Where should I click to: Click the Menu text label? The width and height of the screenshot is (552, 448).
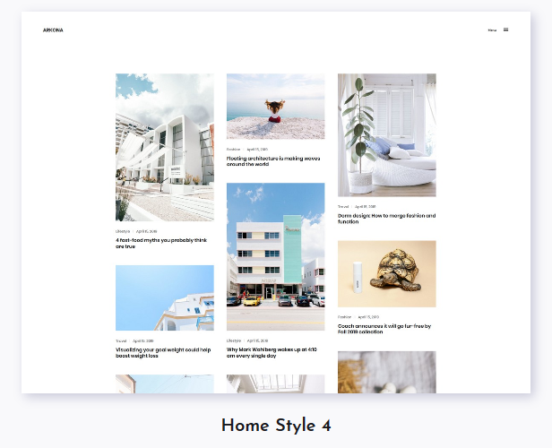pyautogui.click(x=492, y=30)
